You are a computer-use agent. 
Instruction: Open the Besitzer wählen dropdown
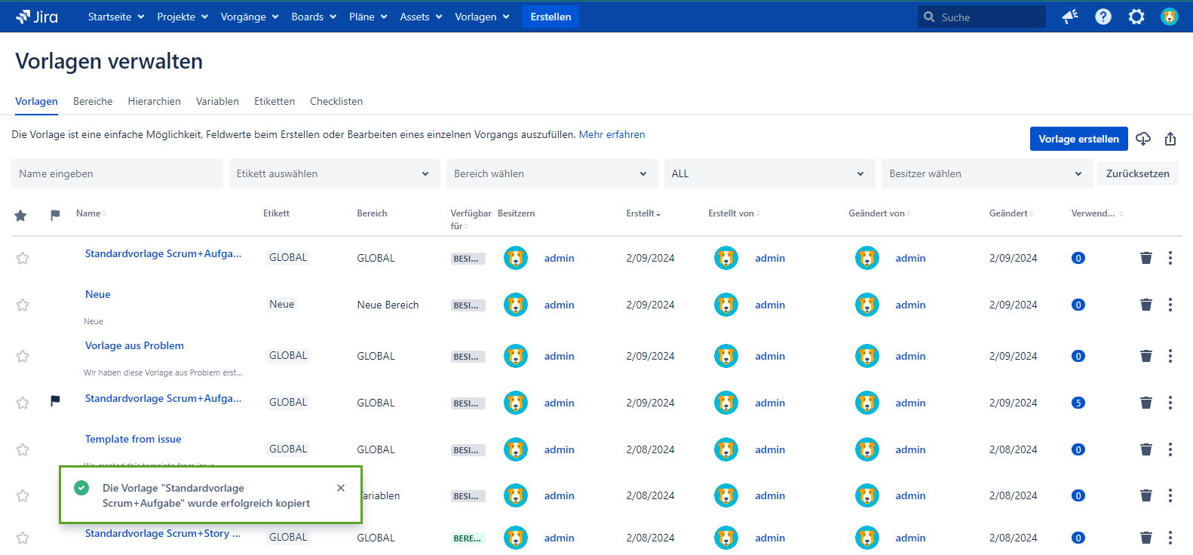[x=986, y=173]
